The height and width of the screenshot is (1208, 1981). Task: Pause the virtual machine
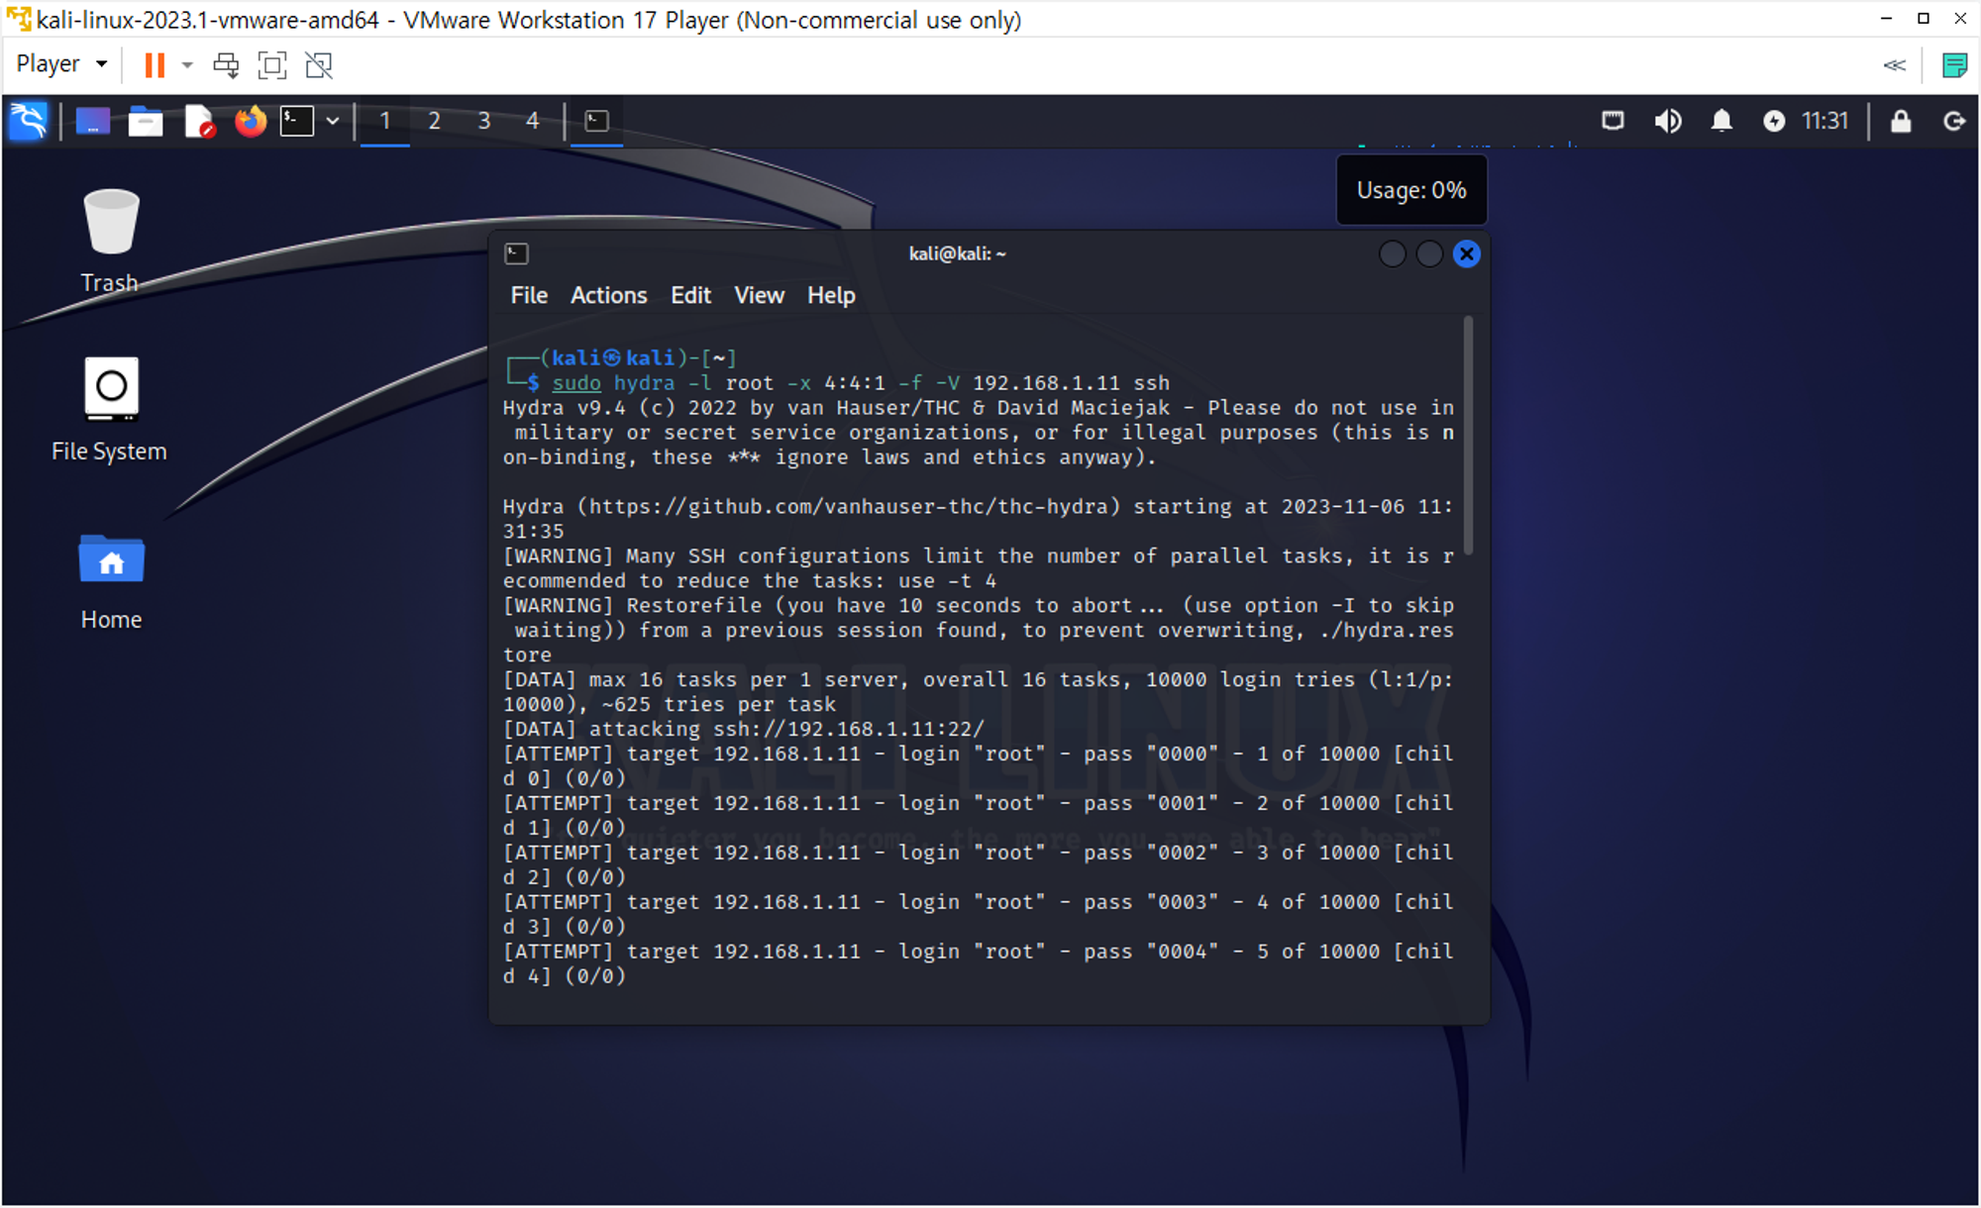(x=155, y=65)
